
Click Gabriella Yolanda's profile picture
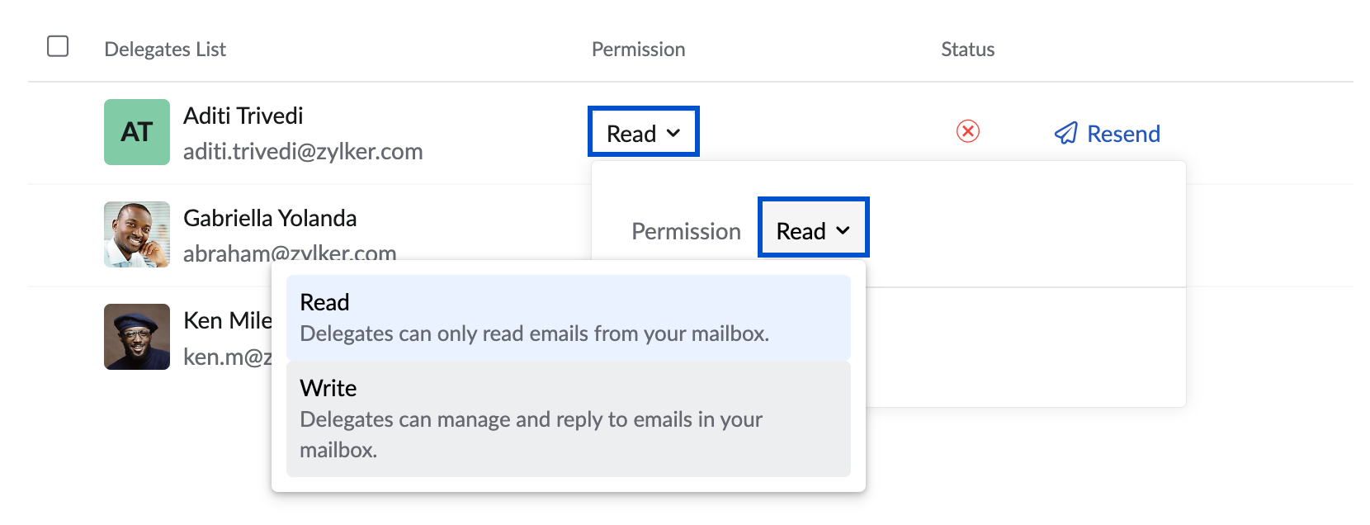[136, 235]
